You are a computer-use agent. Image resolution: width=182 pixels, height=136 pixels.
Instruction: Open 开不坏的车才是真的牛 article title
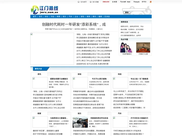coord(139,118)
